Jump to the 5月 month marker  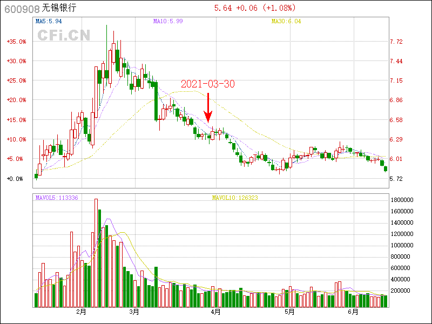(289, 312)
